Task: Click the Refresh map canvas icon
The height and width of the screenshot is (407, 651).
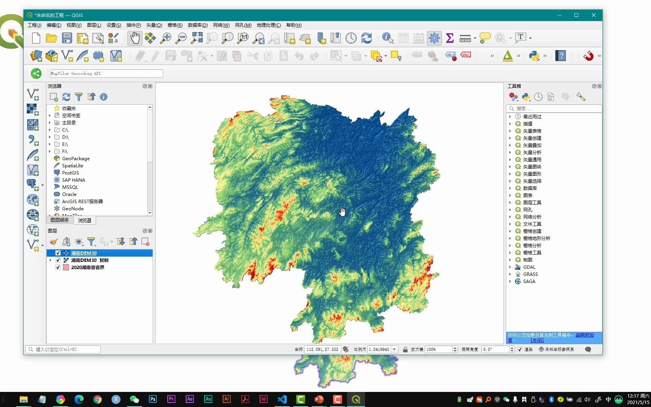Action: coord(366,38)
